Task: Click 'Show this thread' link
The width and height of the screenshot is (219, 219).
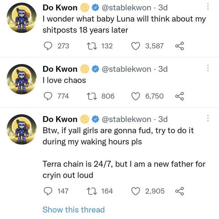Action: click(73, 209)
